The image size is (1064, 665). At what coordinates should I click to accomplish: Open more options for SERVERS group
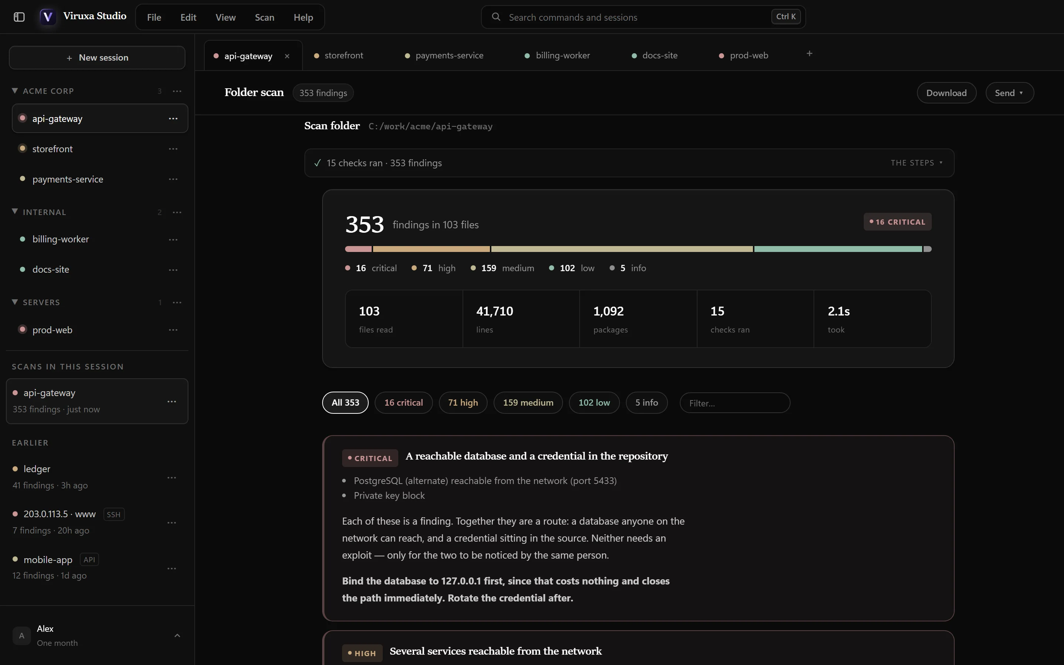pos(177,303)
